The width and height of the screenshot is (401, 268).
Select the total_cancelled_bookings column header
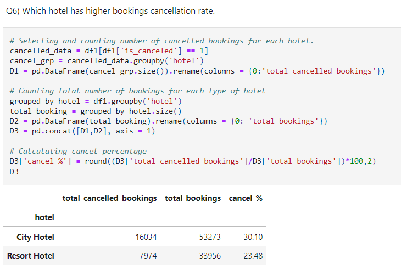pos(109,198)
